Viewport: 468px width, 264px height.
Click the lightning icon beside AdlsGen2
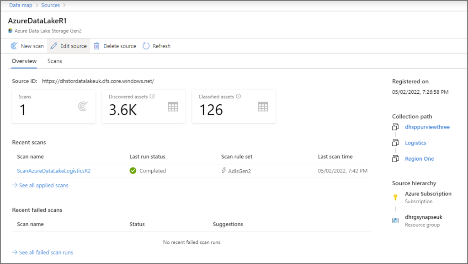click(x=224, y=170)
